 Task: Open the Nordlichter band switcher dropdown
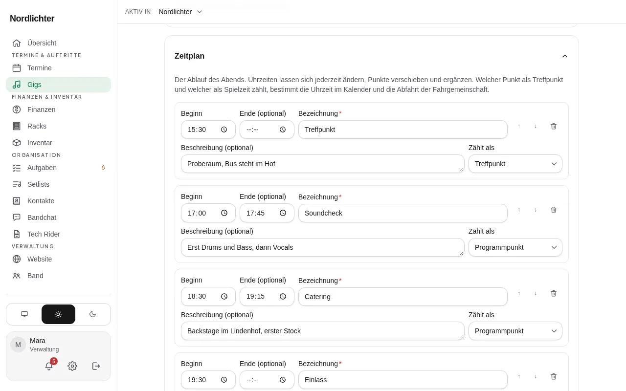pos(180,12)
